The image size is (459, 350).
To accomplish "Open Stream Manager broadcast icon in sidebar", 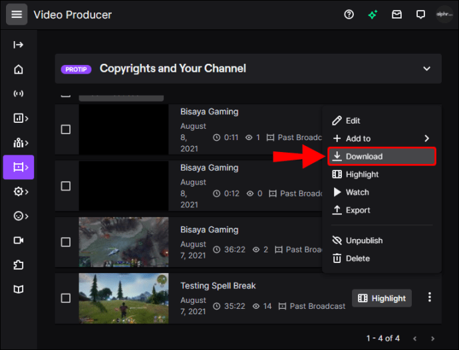I will (x=19, y=94).
